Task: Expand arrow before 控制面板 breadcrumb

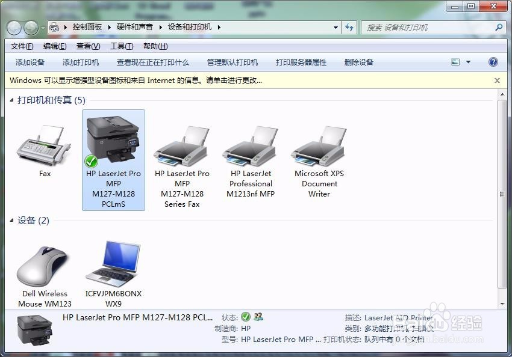Action: pyautogui.click(x=65, y=28)
